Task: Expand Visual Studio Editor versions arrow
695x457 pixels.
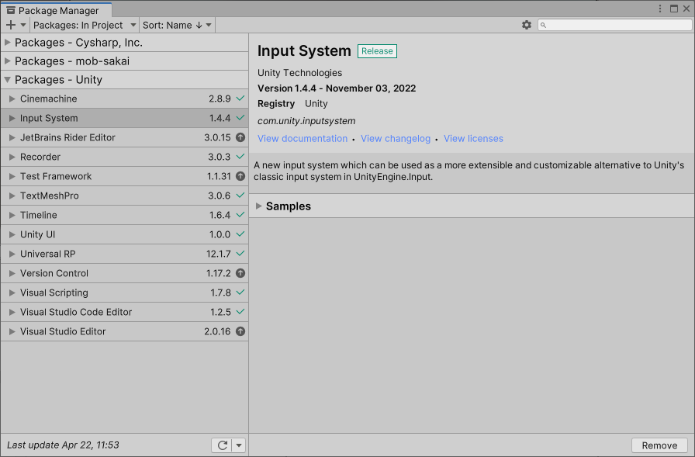Action: (12, 331)
